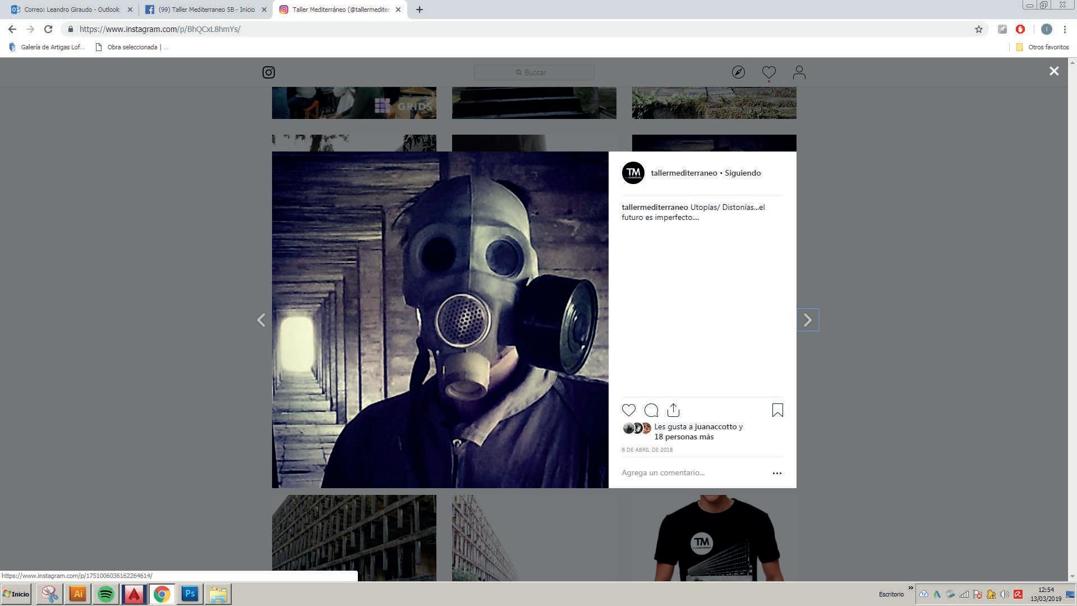
Task: Go to previous post with left arrow
Action: click(x=261, y=320)
